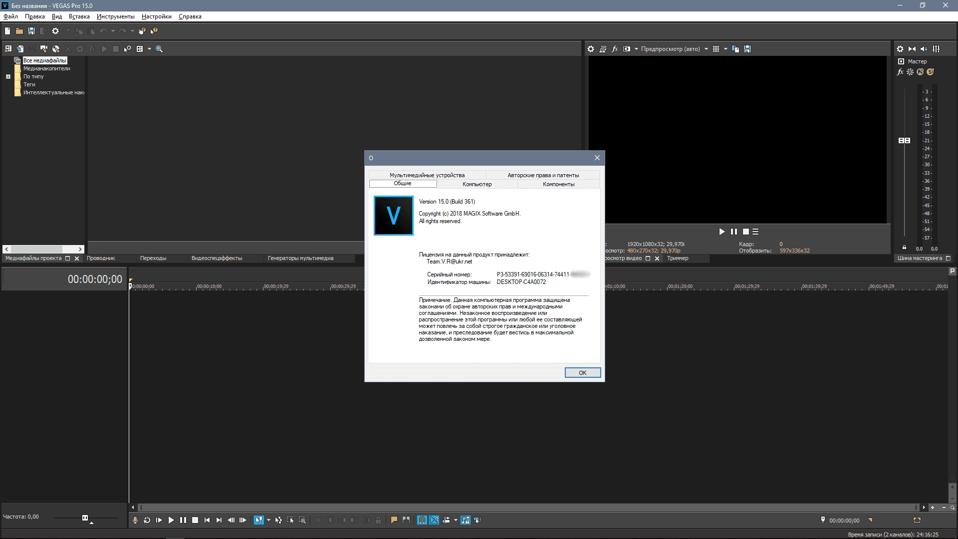
Task: Open video preview properties gear
Action: click(x=591, y=49)
